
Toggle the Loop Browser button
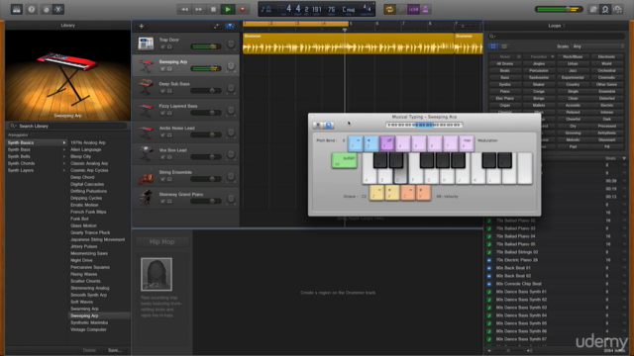point(605,9)
